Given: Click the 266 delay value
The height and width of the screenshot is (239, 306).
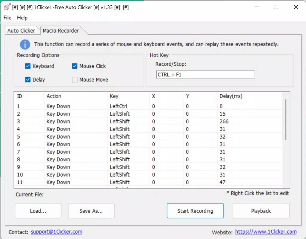Looking at the screenshot, I should 224,122.
